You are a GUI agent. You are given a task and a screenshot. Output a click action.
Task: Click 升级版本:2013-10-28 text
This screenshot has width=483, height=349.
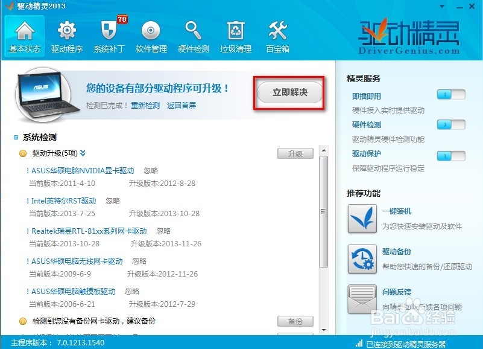[164, 214]
